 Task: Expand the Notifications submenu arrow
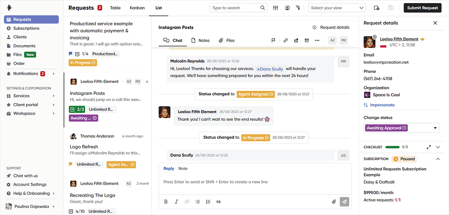click(53, 74)
